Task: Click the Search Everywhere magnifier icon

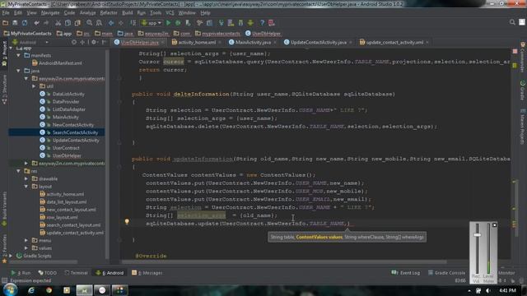Action: click(x=512, y=22)
